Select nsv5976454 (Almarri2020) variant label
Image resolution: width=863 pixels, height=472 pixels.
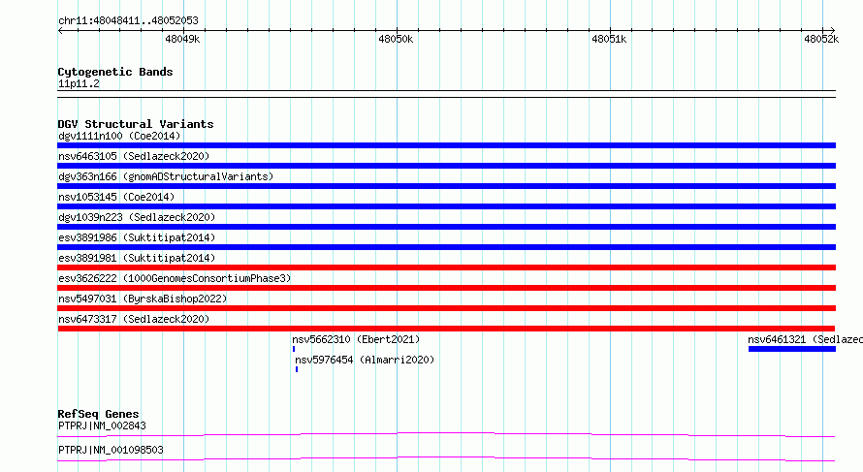(x=365, y=360)
